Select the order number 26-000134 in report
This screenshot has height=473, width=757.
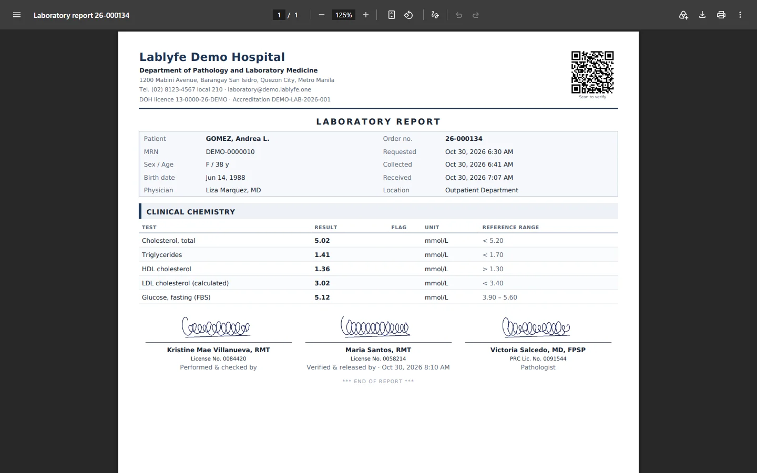click(464, 139)
